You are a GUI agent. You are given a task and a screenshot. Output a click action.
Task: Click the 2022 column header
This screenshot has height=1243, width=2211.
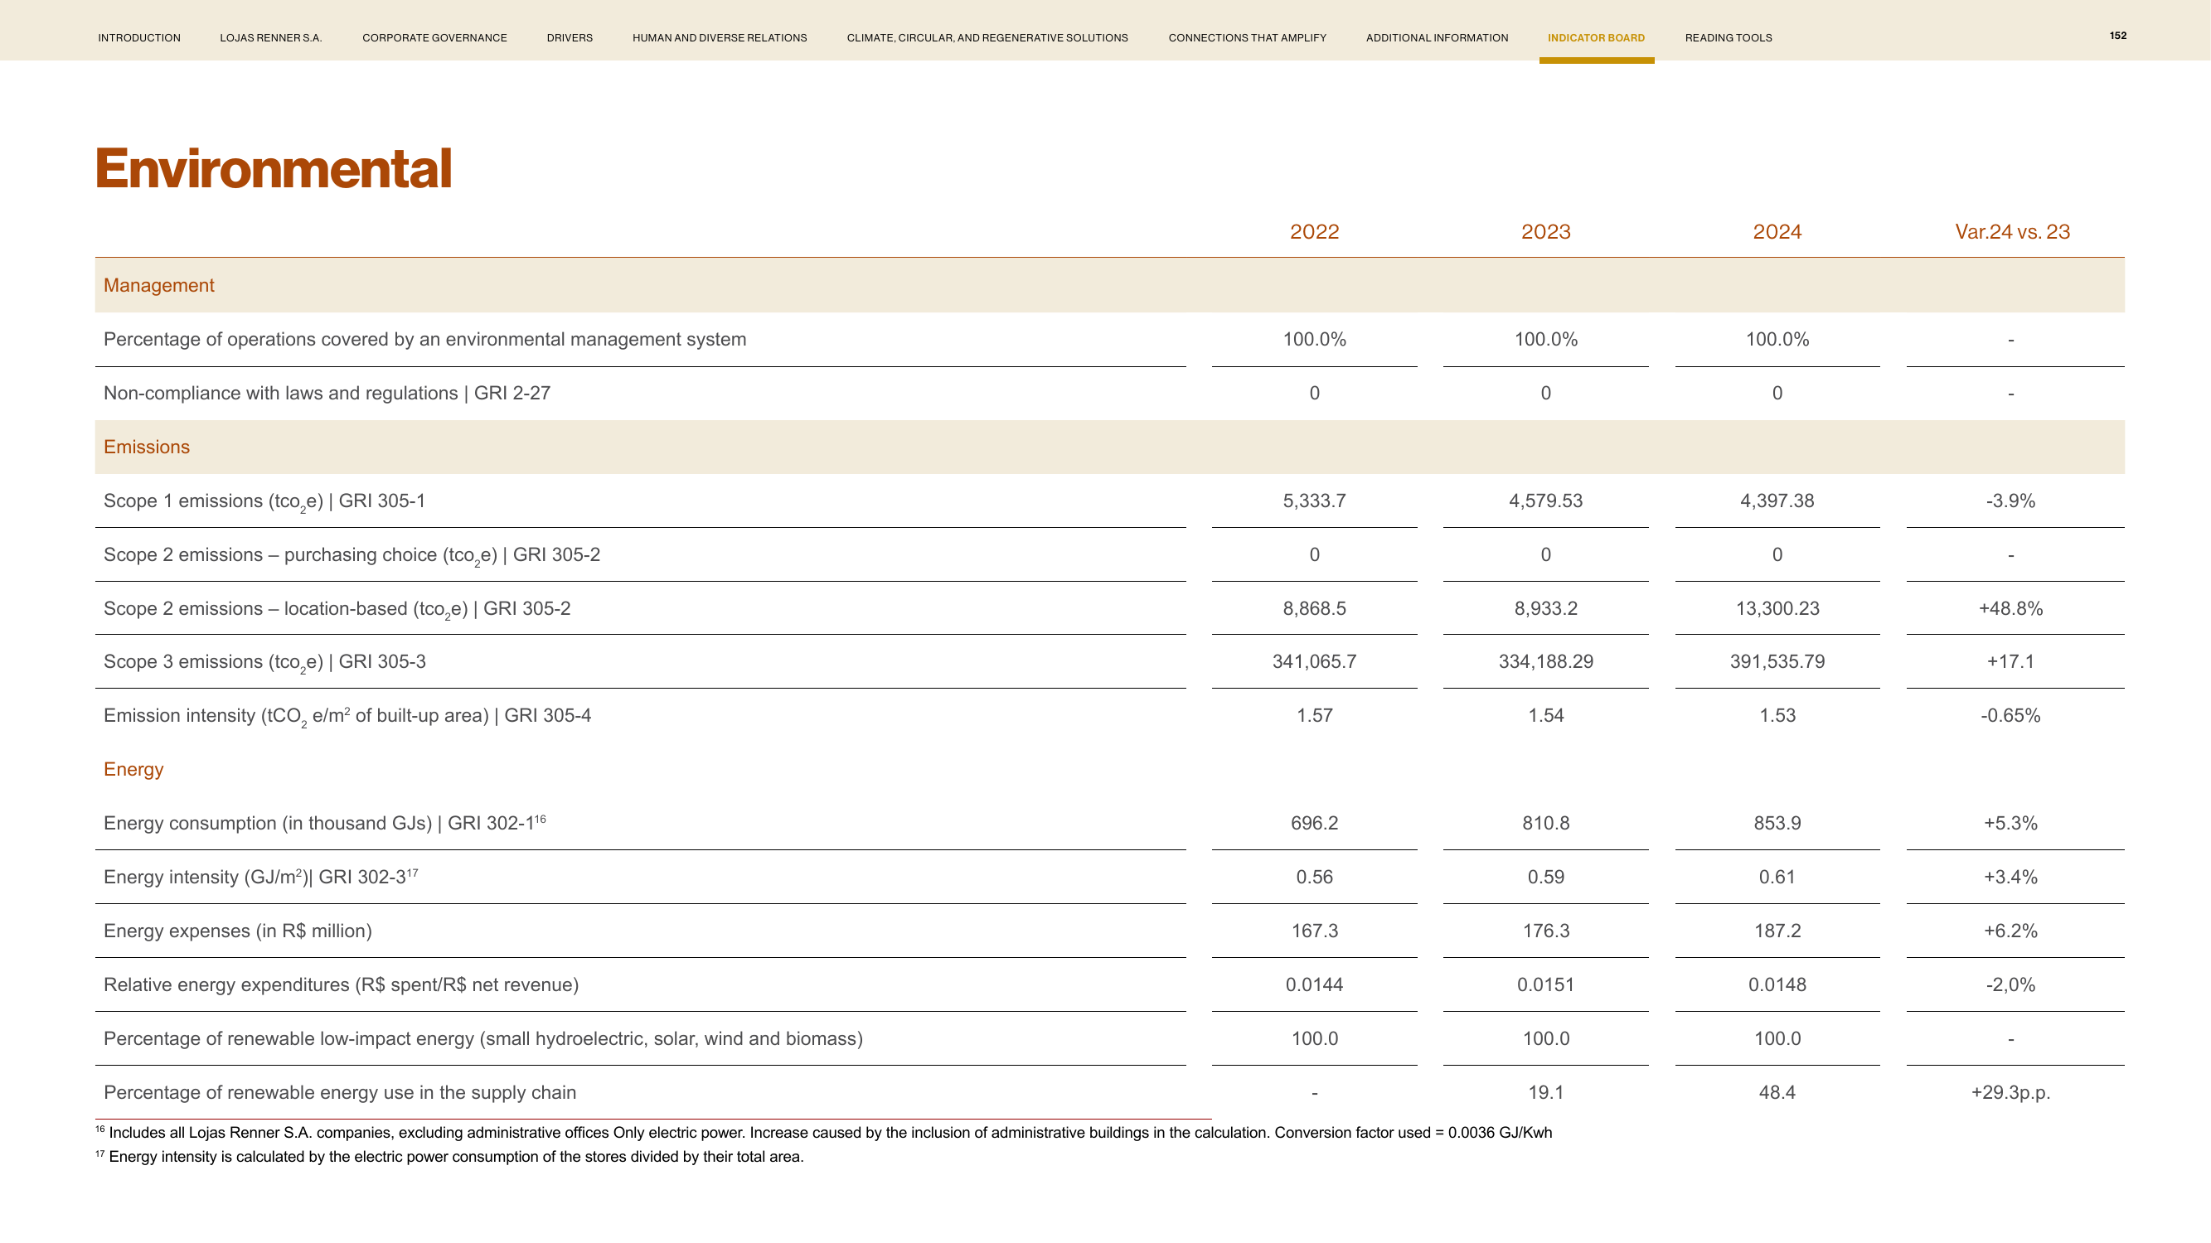tap(1314, 232)
